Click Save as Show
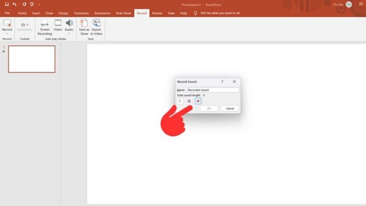Viewport: 366px width, 206px height. click(84, 27)
